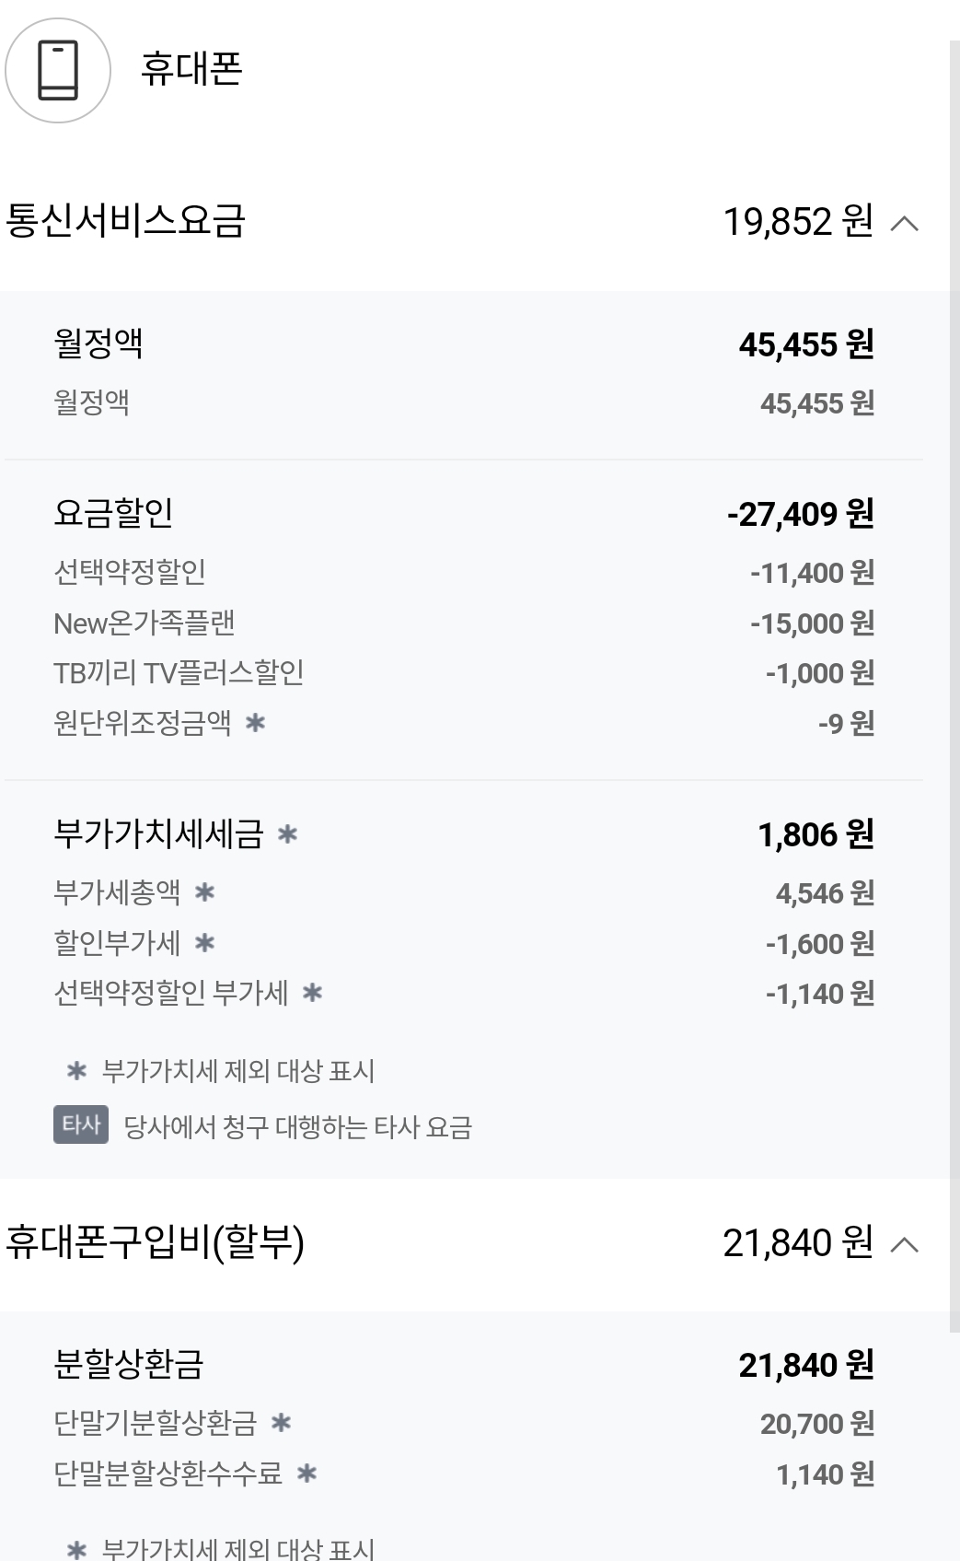Viewport: 960px width, 1561px height.
Task: Click the 19,852 원 total amount
Action: 797,222
